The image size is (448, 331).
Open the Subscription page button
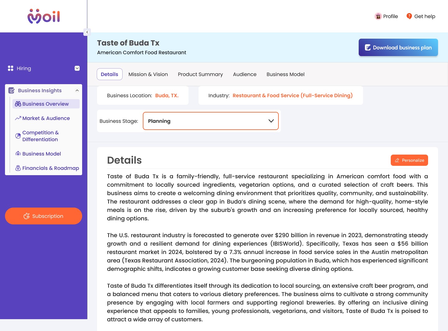click(x=44, y=216)
